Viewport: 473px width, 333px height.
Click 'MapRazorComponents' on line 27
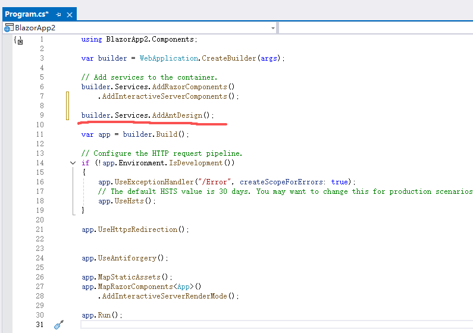(136, 287)
